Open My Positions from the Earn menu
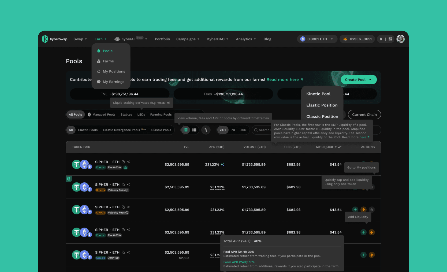 coord(111,71)
